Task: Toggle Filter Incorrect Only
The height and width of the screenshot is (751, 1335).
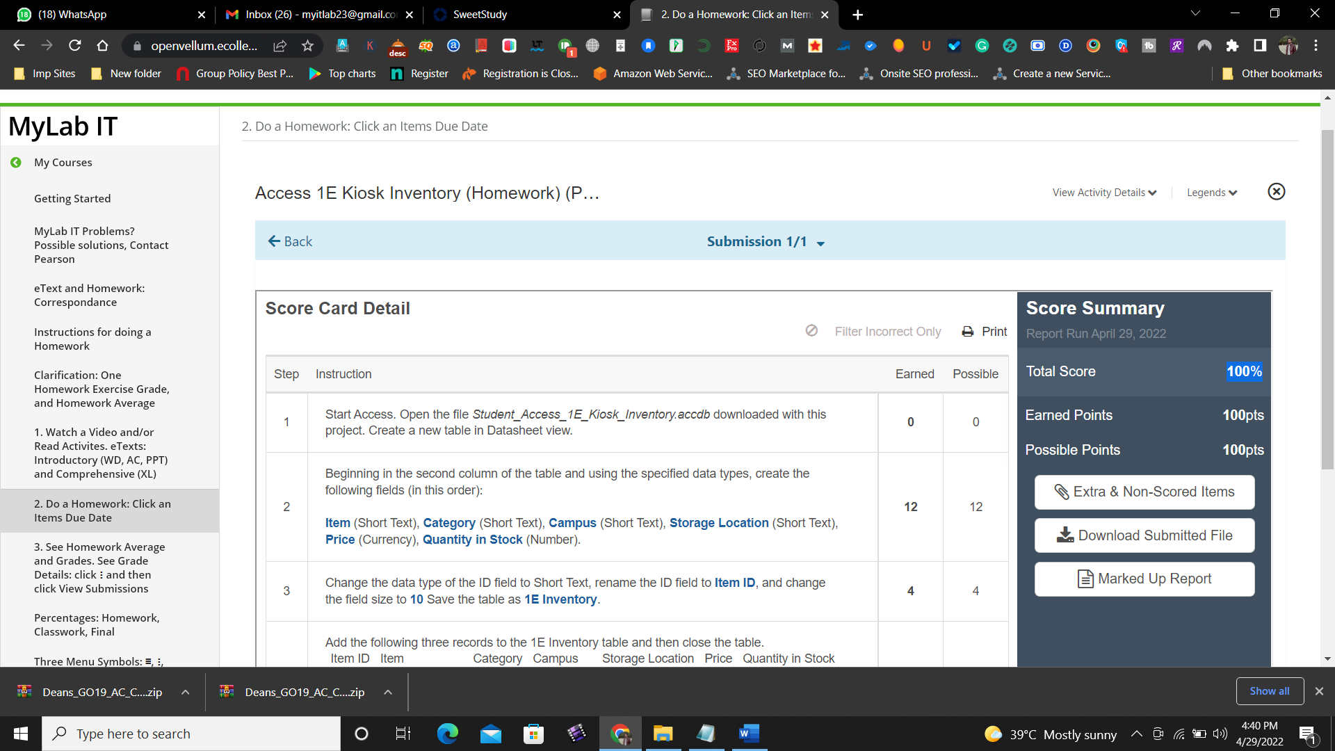Action: coord(873,332)
